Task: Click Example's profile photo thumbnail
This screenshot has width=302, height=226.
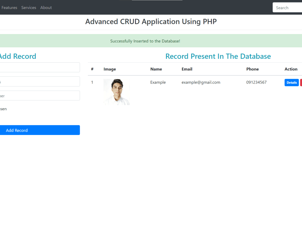Action: [117, 92]
